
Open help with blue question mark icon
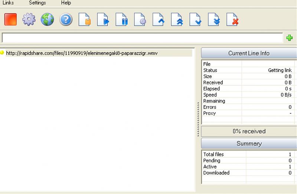tap(66, 19)
